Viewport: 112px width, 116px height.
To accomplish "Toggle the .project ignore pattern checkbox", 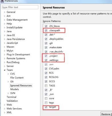I will pos(46,56).
